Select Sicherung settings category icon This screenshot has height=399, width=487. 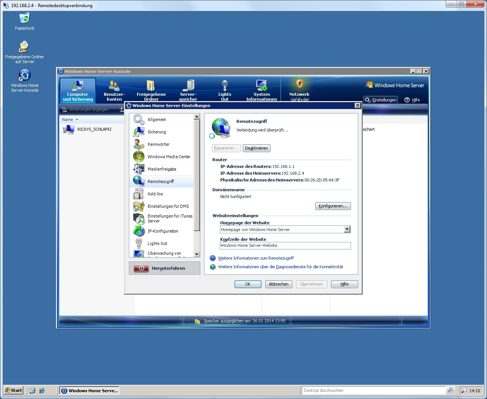139,132
